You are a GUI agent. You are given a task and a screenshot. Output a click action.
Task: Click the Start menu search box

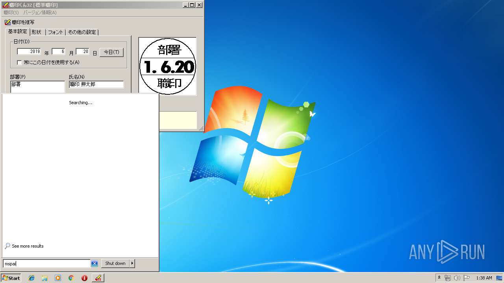click(47, 263)
